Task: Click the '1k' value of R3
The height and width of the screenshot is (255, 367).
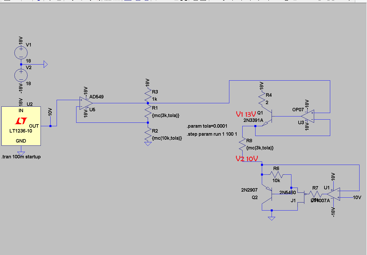Action: pos(155,99)
